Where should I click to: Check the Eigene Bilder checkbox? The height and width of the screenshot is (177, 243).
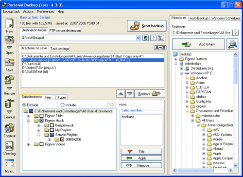(42, 116)
